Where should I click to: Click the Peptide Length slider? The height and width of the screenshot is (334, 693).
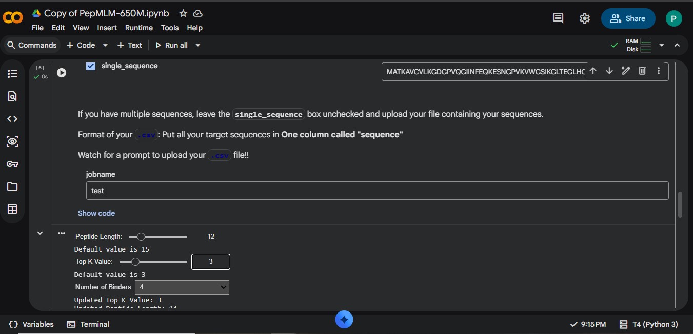(158, 236)
